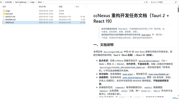Open task-plan/README.md link
The image size is (179, 99).
point(158,74)
